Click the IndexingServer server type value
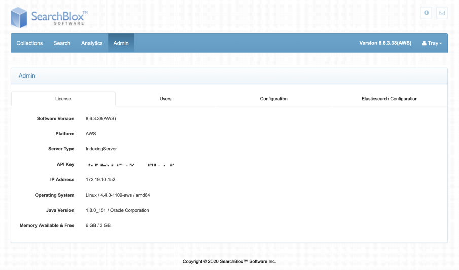Image resolution: width=459 pixels, height=270 pixels. 101,149
